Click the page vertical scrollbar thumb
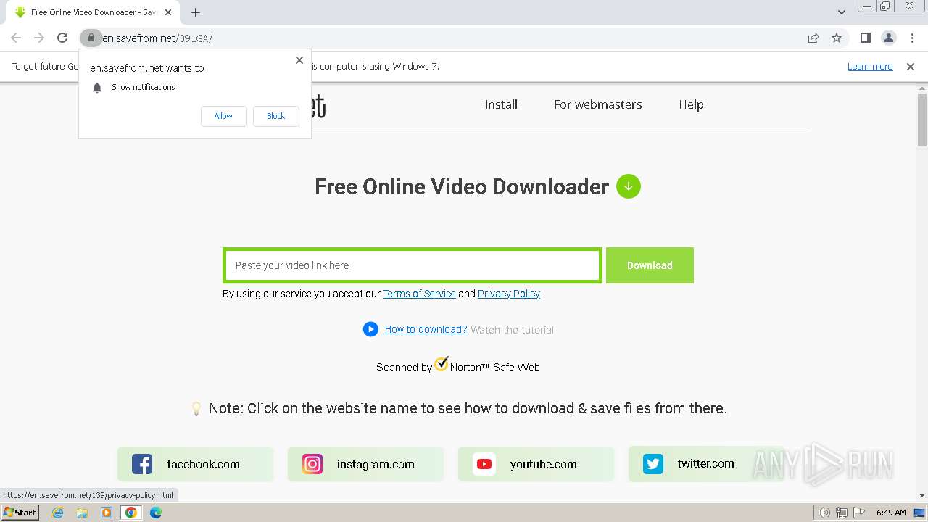This screenshot has width=928, height=522. pyautogui.click(x=922, y=120)
